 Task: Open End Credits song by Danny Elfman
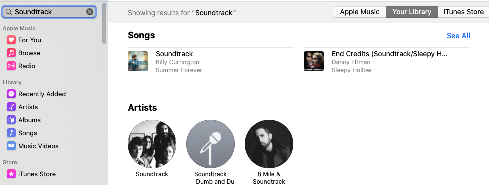tap(386, 62)
